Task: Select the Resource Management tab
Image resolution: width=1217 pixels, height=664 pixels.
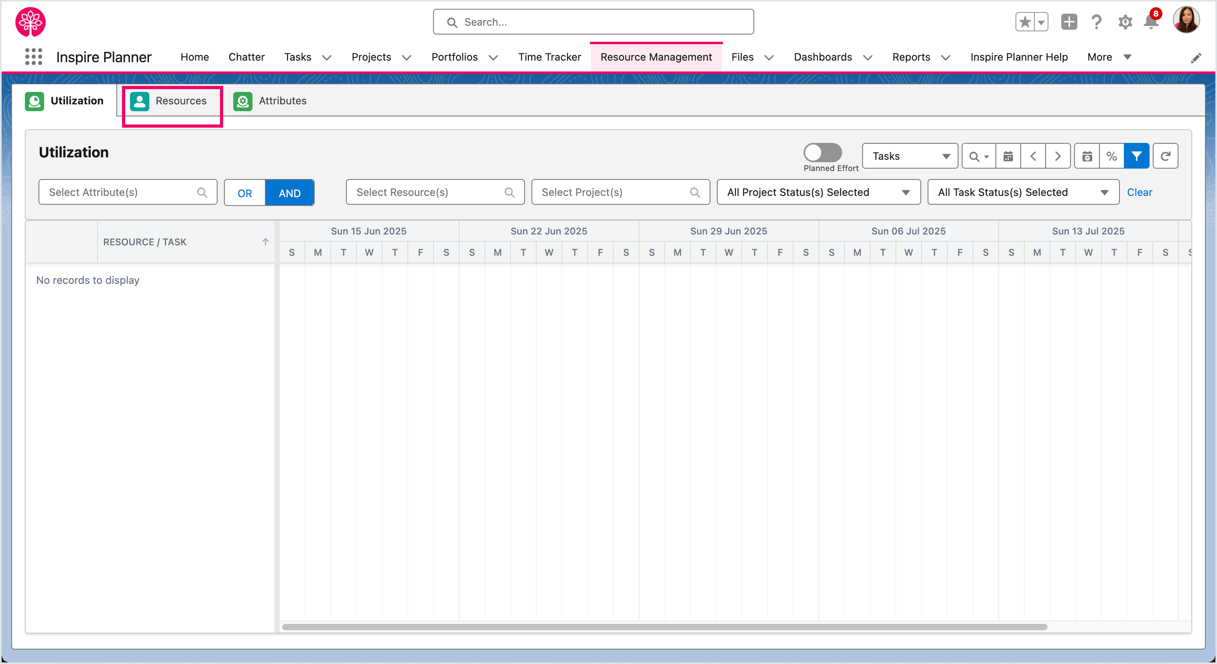Action: 656,57
